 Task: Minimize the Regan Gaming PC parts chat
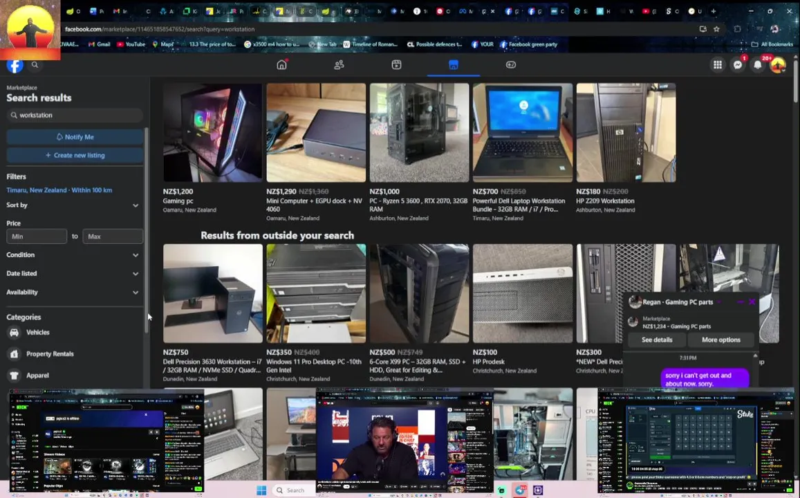click(x=741, y=302)
